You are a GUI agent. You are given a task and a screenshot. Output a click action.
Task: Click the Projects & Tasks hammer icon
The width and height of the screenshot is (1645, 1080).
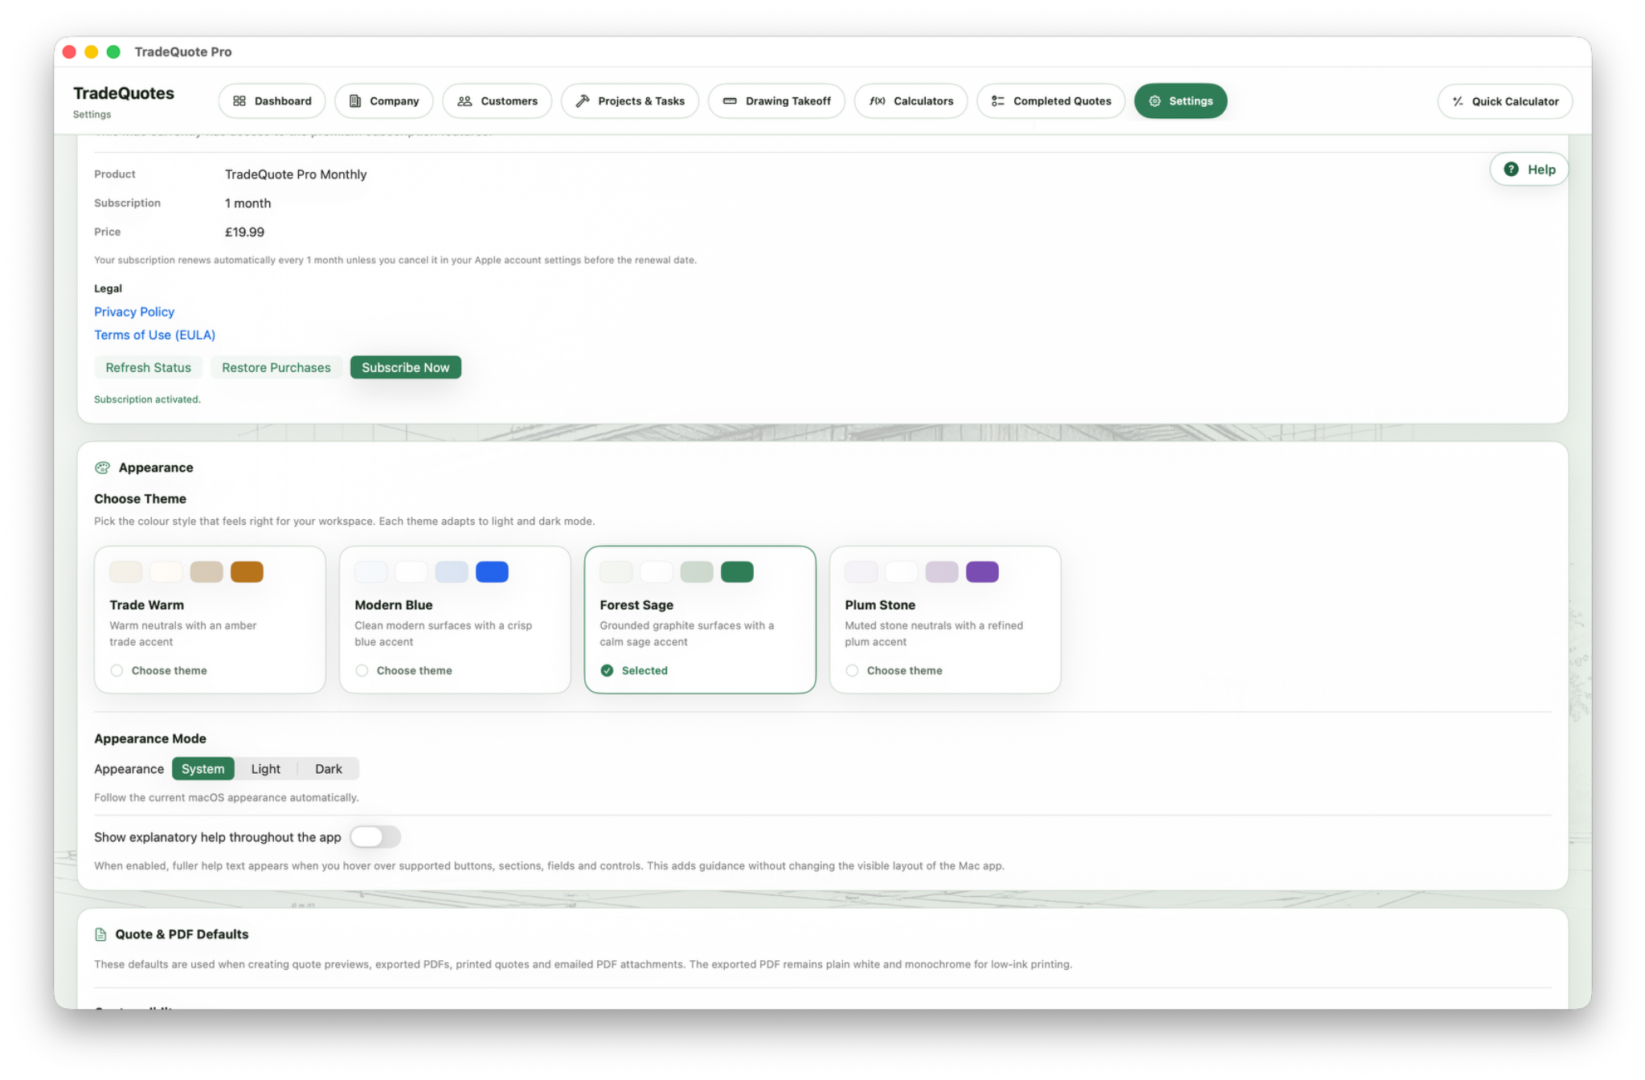(583, 101)
